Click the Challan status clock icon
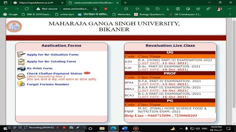This screenshot has height=132, width=236. (21, 76)
